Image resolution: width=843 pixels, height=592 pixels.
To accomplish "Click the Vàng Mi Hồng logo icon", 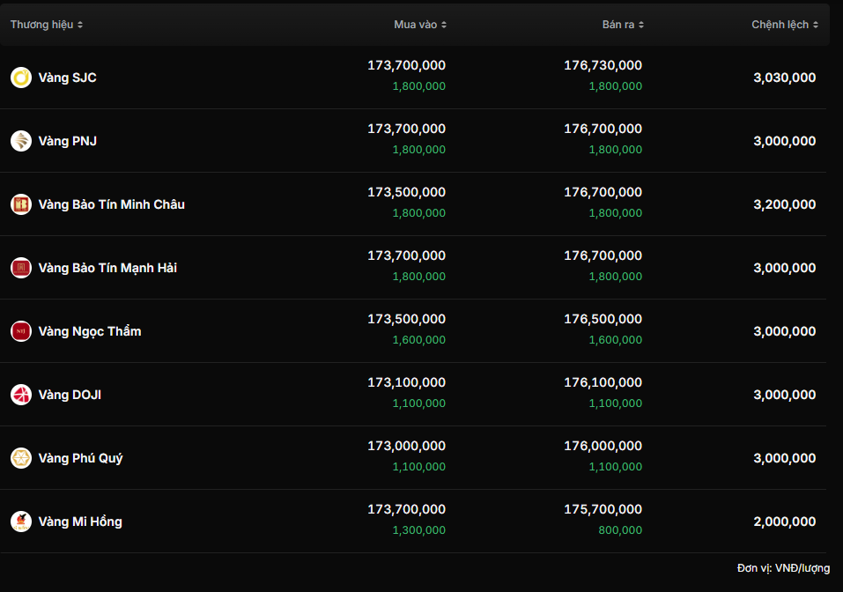I will click(x=21, y=522).
